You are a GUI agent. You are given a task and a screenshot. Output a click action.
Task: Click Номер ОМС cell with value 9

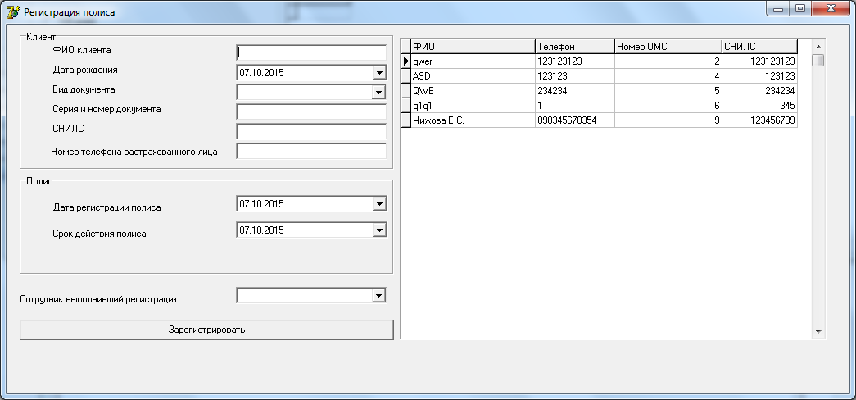click(668, 120)
